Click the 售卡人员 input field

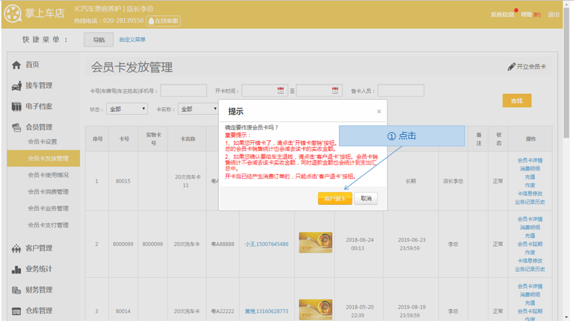pyautogui.click(x=400, y=90)
